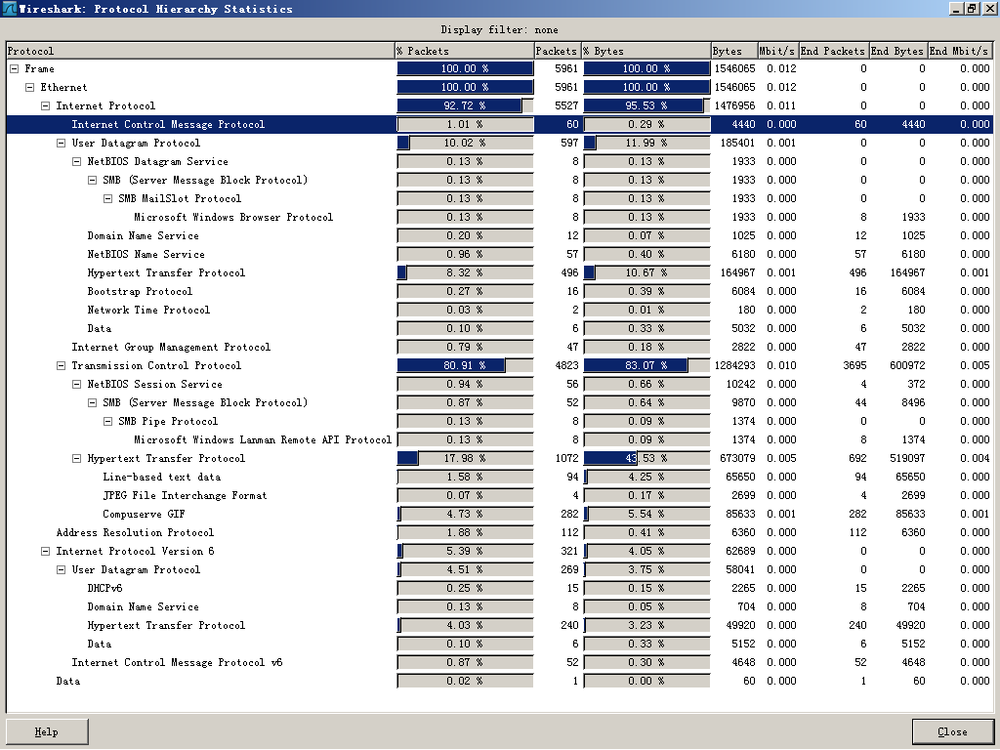Click the 43.53 % bytes bar for HTTP
This screenshot has height=750, width=1000.
pos(646,458)
